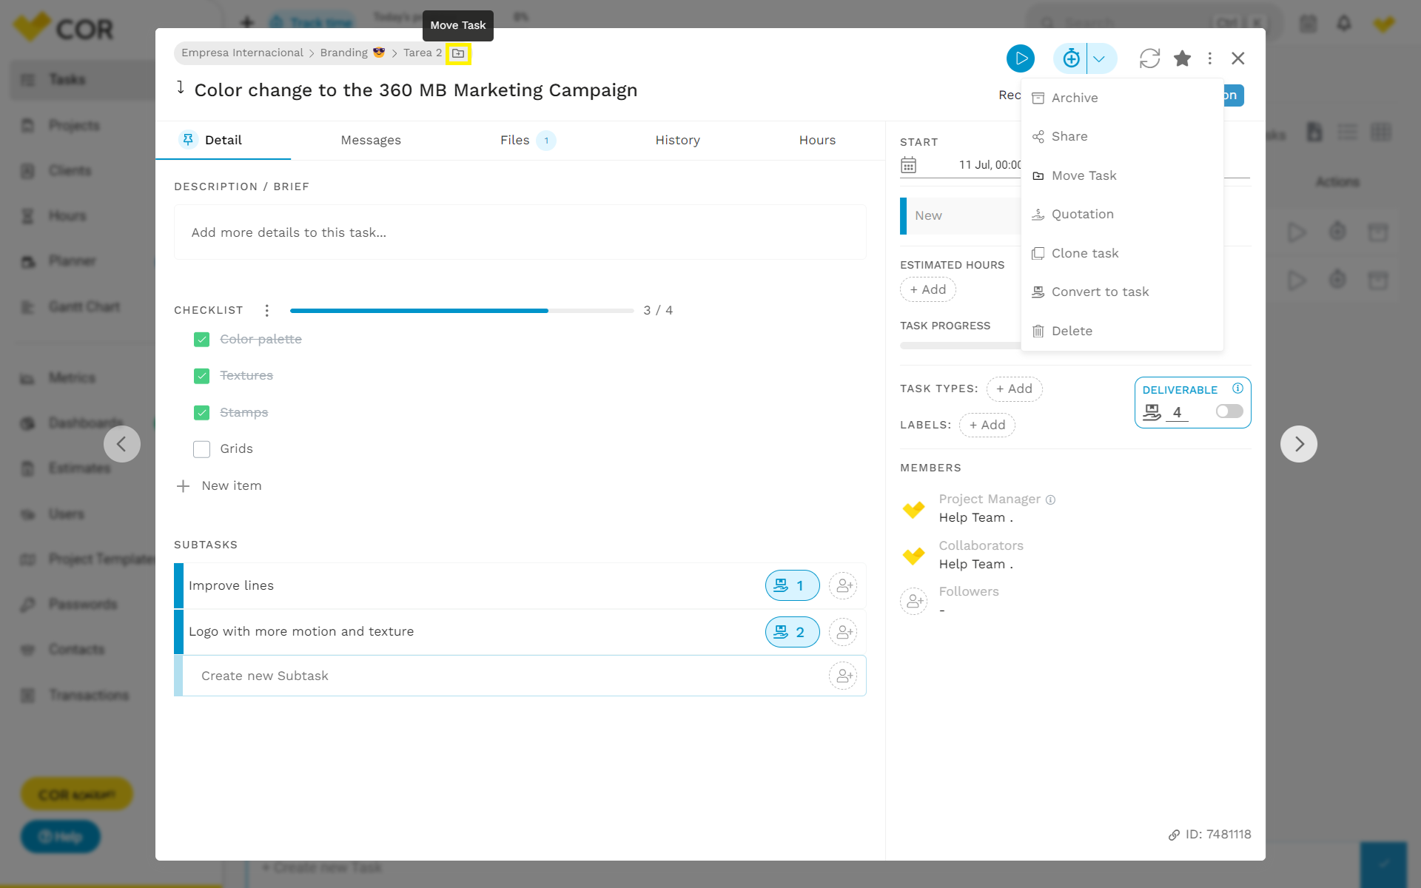This screenshot has width=1421, height=888.
Task: Click the Deliverable info icon
Action: [x=1237, y=388]
